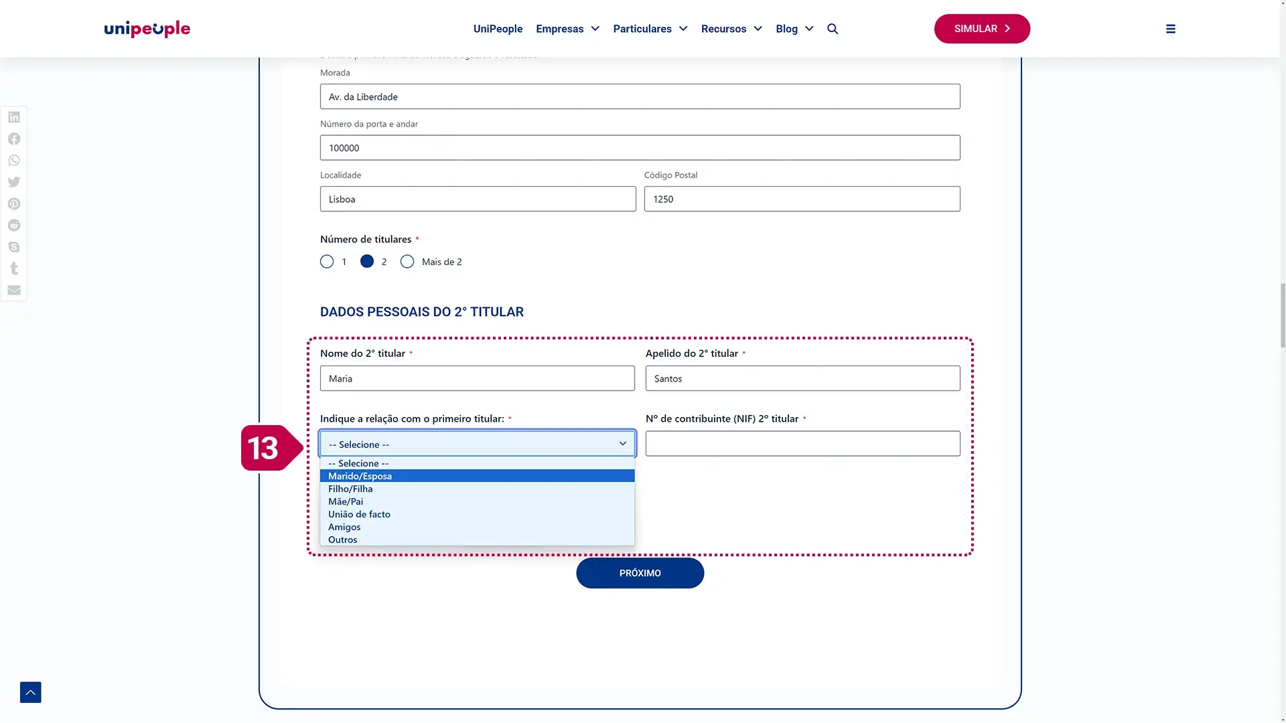
Task: Focus the NIF 2º titular input field
Action: pos(802,444)
